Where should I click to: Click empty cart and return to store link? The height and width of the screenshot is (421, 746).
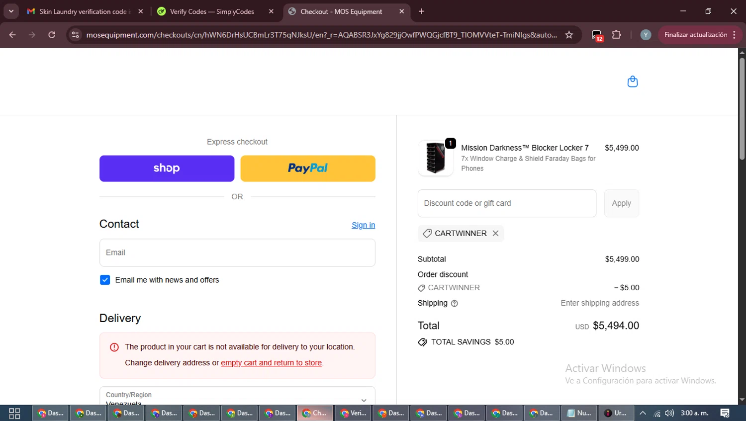[x=271, y=363]
